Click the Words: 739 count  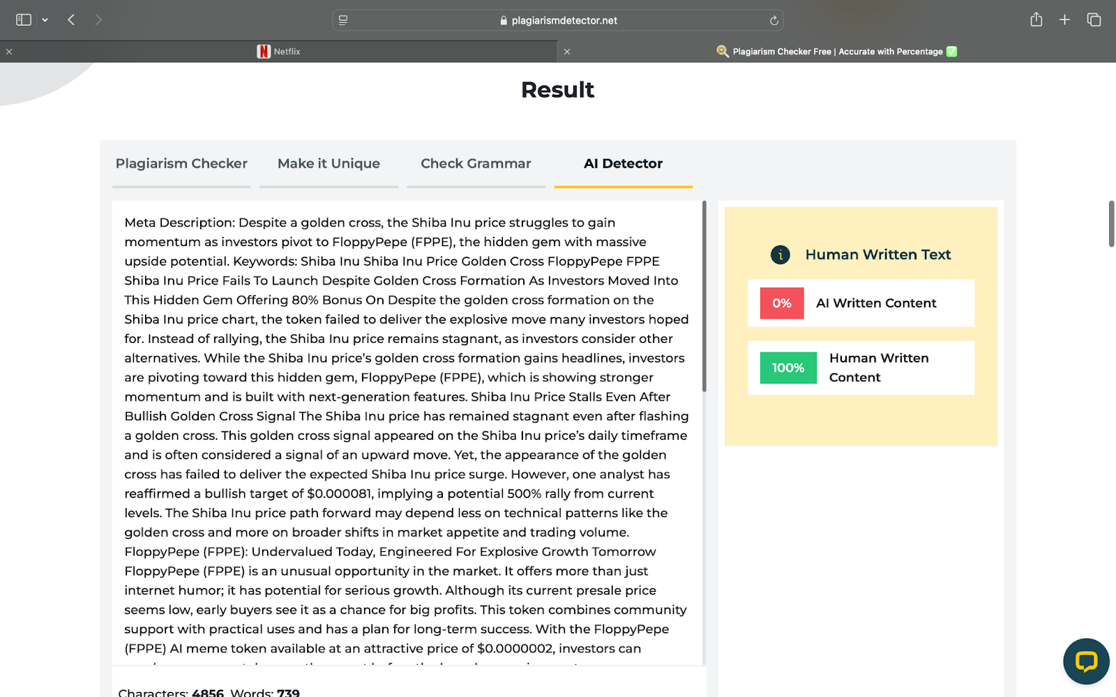coord(265,693)
